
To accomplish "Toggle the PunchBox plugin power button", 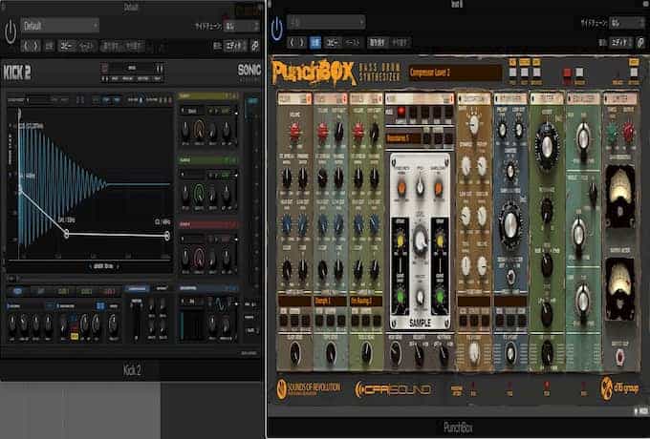I will pos(277,28).
